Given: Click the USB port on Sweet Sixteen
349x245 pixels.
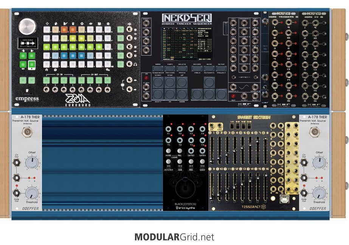Looking at the screenshot, I should 285,199.
